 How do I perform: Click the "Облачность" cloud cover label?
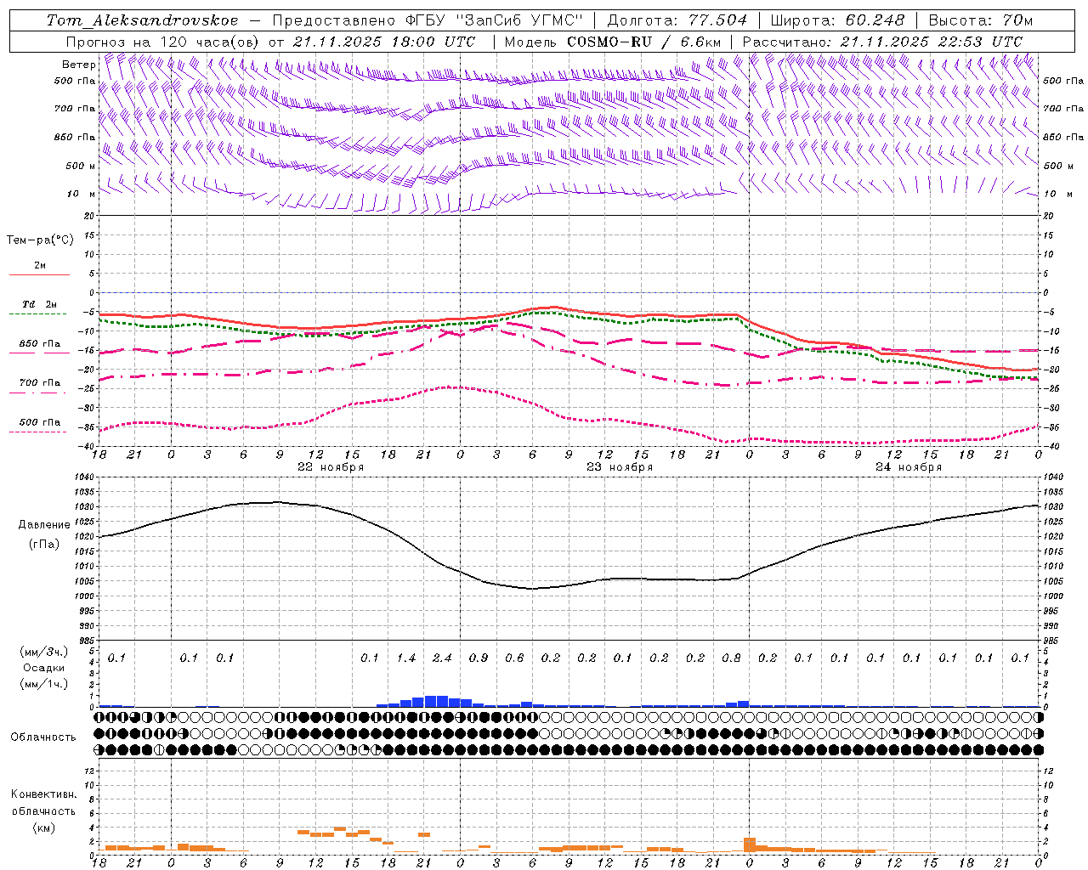43,737
